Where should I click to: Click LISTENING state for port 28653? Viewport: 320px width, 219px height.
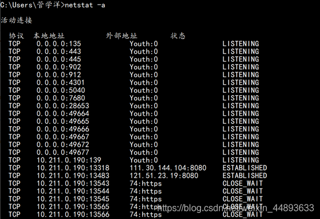241,105
